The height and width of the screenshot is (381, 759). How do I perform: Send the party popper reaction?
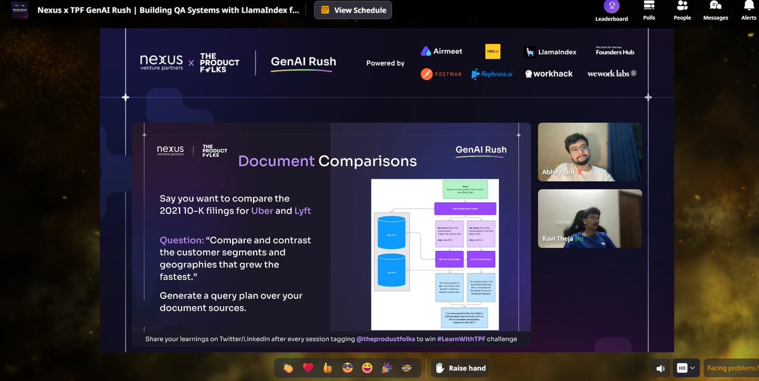click(387, 368)
